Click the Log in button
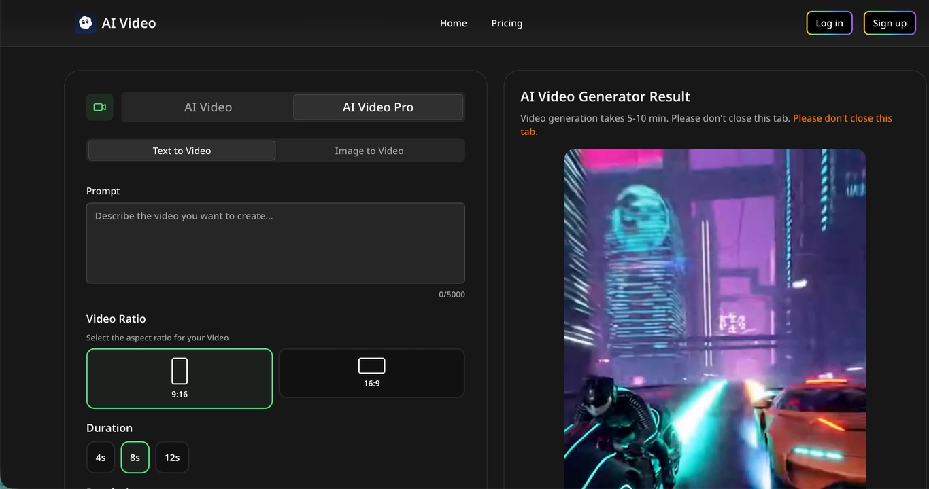This screenshot has width=929, height=489. [x=829, y=23]
